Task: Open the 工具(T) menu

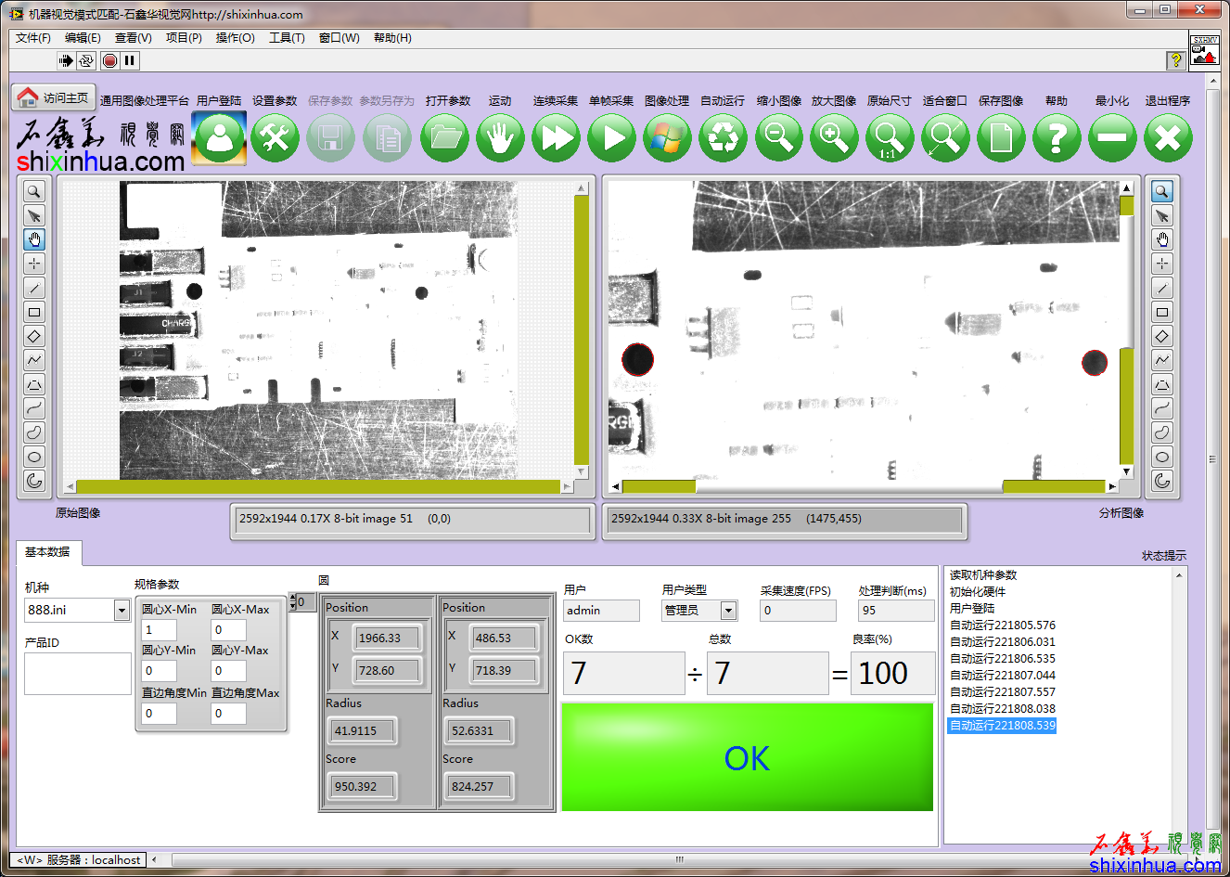Action: 287,38
